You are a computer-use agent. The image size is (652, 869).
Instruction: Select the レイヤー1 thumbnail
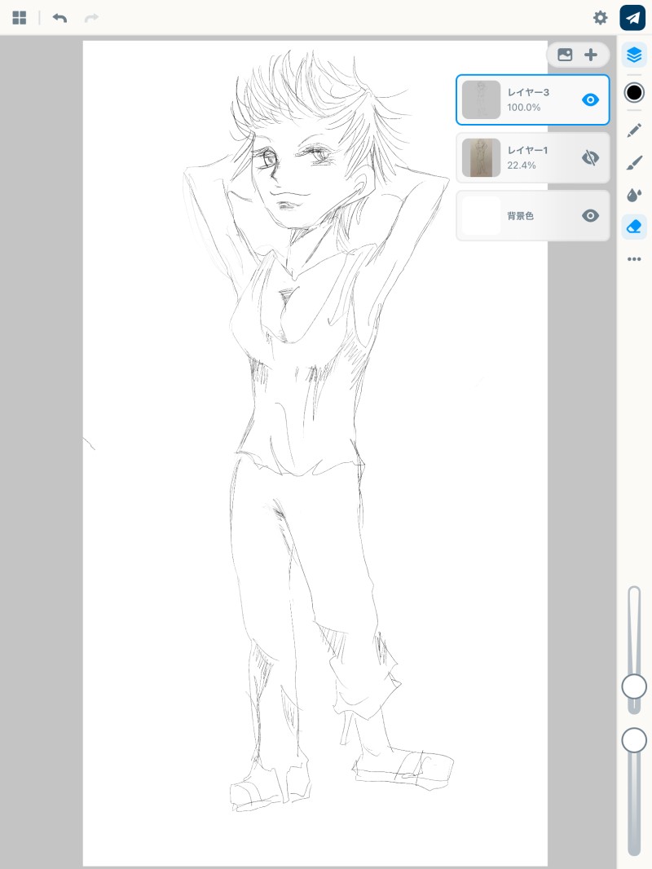(481, 158)
